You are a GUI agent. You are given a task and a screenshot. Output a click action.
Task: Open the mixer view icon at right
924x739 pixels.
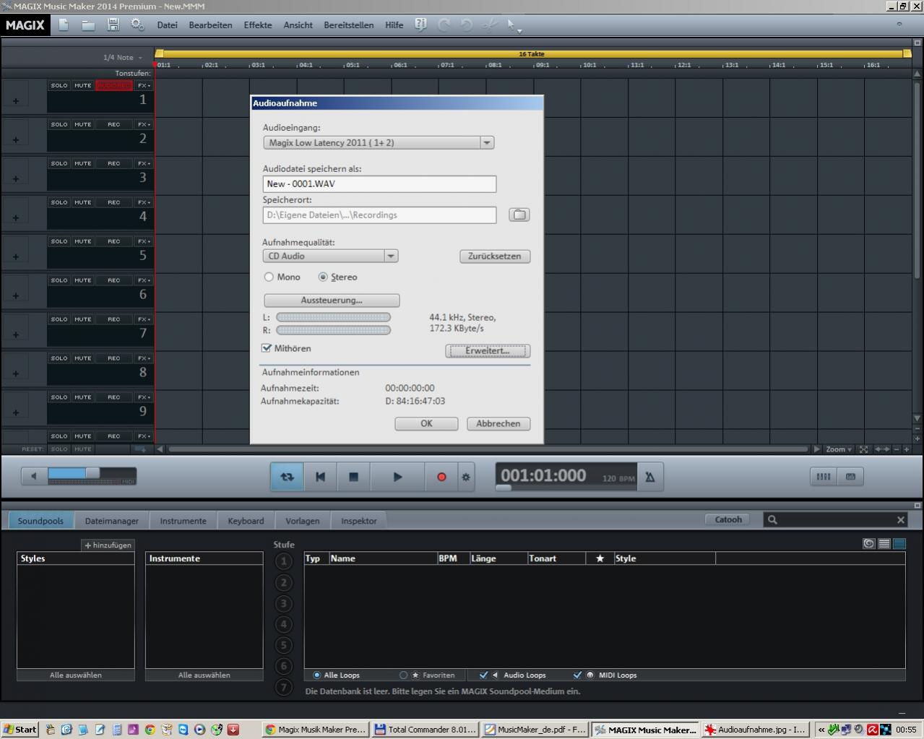point(823,477)
